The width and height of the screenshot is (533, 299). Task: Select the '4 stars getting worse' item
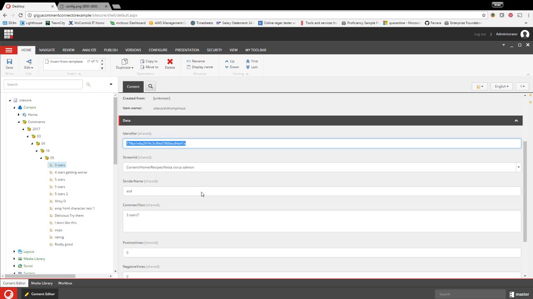71,172
